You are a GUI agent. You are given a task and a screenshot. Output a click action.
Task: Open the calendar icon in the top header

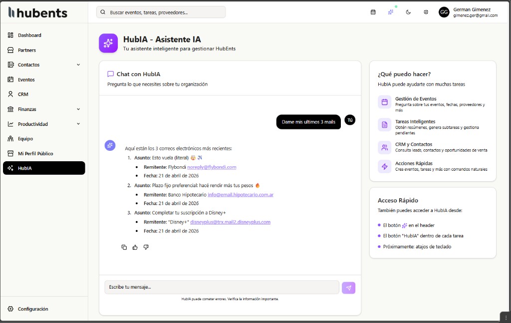373,11
